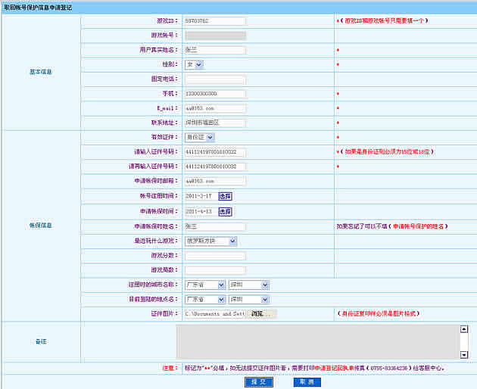Click into the 手机 phone number field
This screenshot has width=477, height=389.
tap(215, 94)
